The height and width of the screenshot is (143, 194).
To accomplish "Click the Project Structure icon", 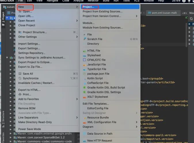I will [20, 32].
